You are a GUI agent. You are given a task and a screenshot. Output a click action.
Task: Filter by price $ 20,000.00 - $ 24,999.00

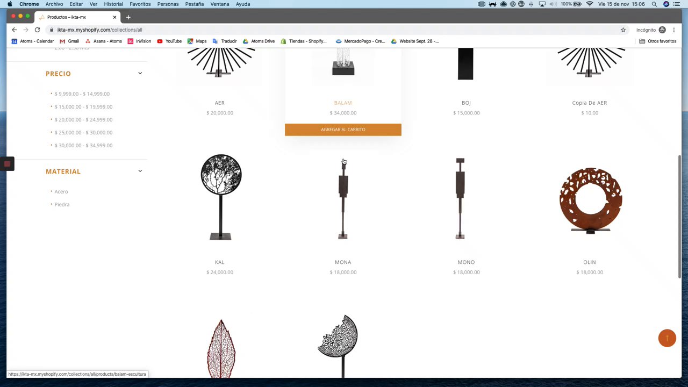coord(83,120)
